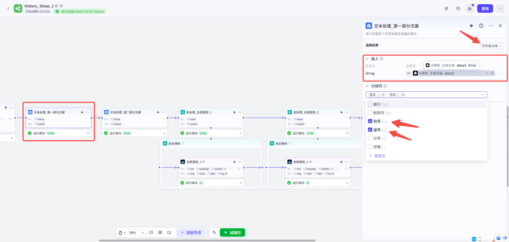Open the version history clock icon
This screenshot has height=242, width=509.
[x=458, y=8]
